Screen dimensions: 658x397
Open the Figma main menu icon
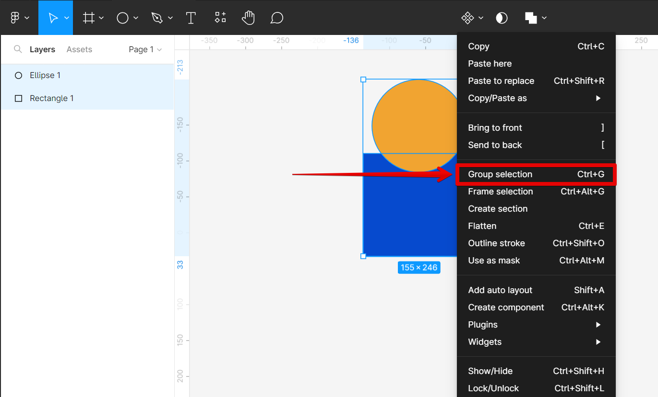[15, 18]
